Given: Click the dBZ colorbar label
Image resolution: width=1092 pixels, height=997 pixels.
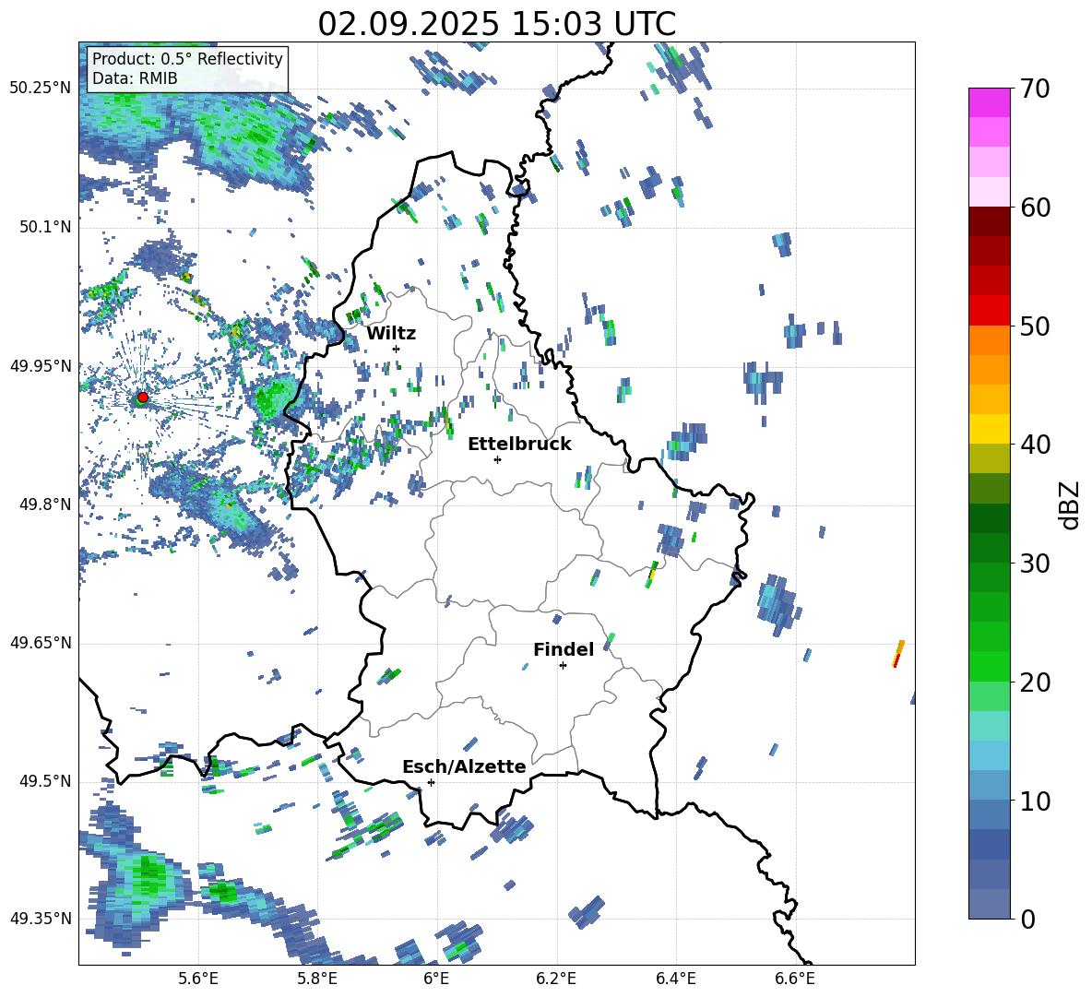Looking at the screenshot, I should click(1070, 504).
